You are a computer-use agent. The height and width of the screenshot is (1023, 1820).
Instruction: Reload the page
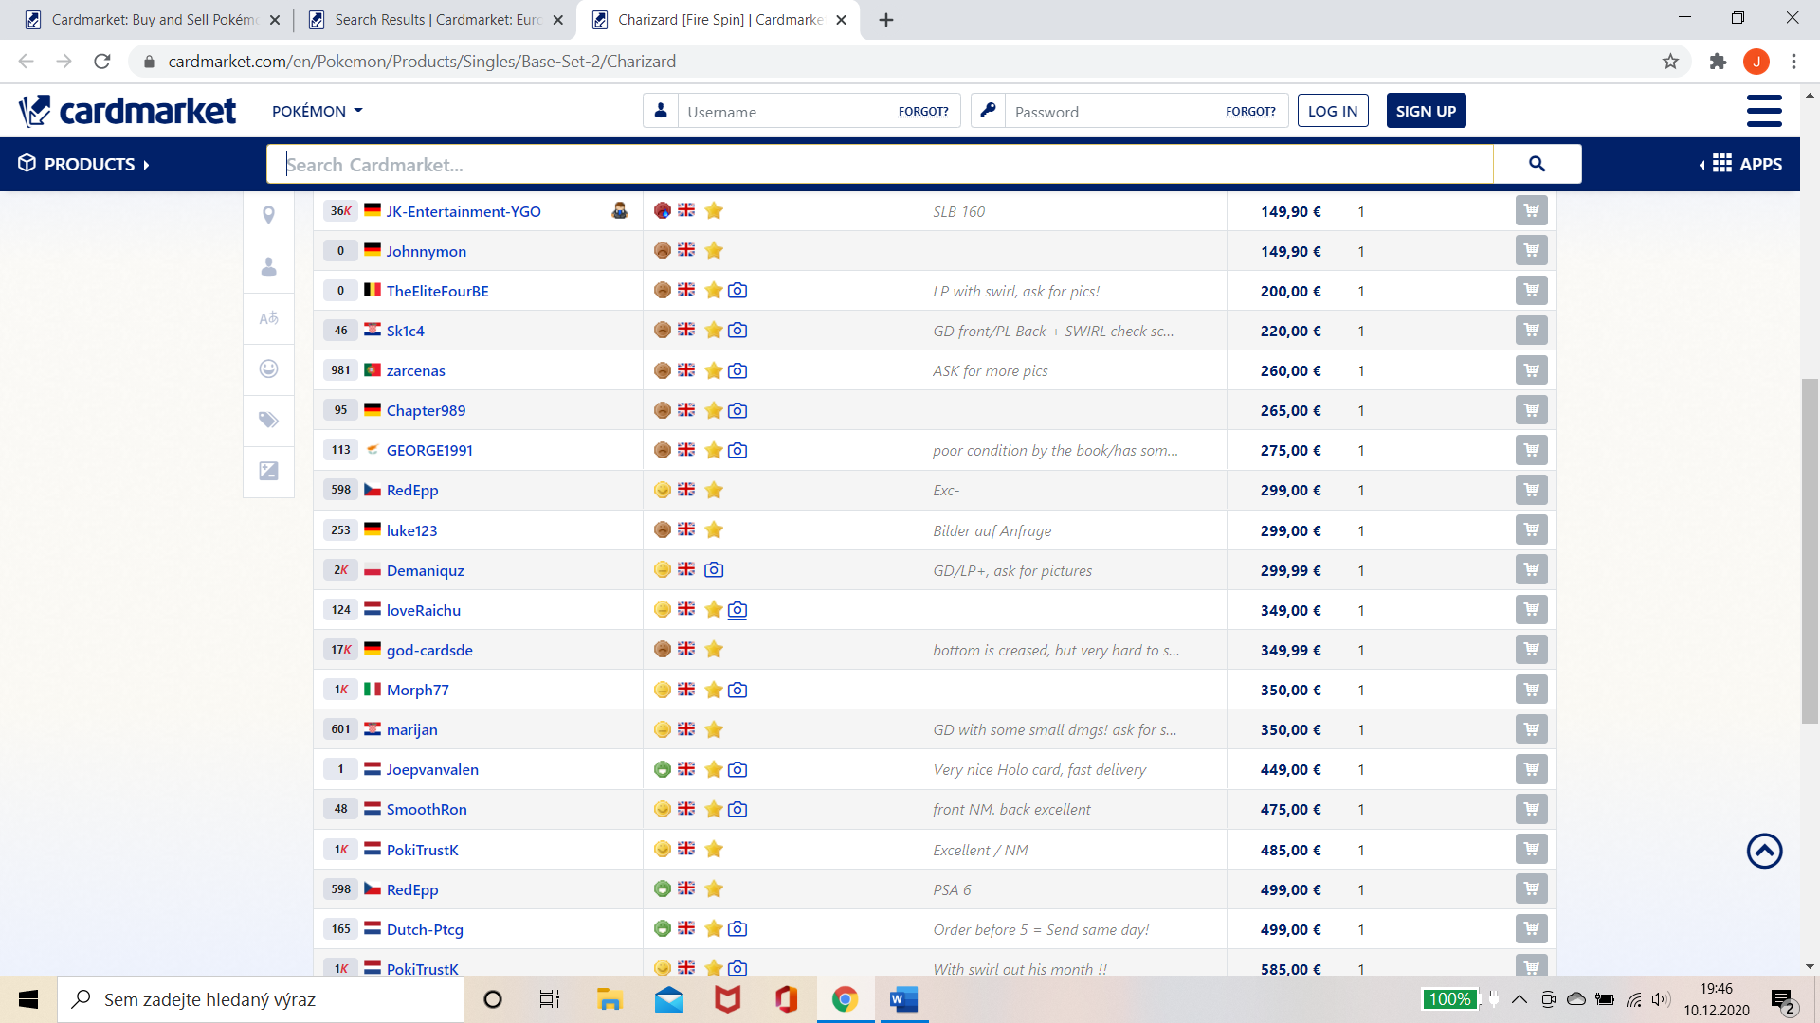pos(102,62)
